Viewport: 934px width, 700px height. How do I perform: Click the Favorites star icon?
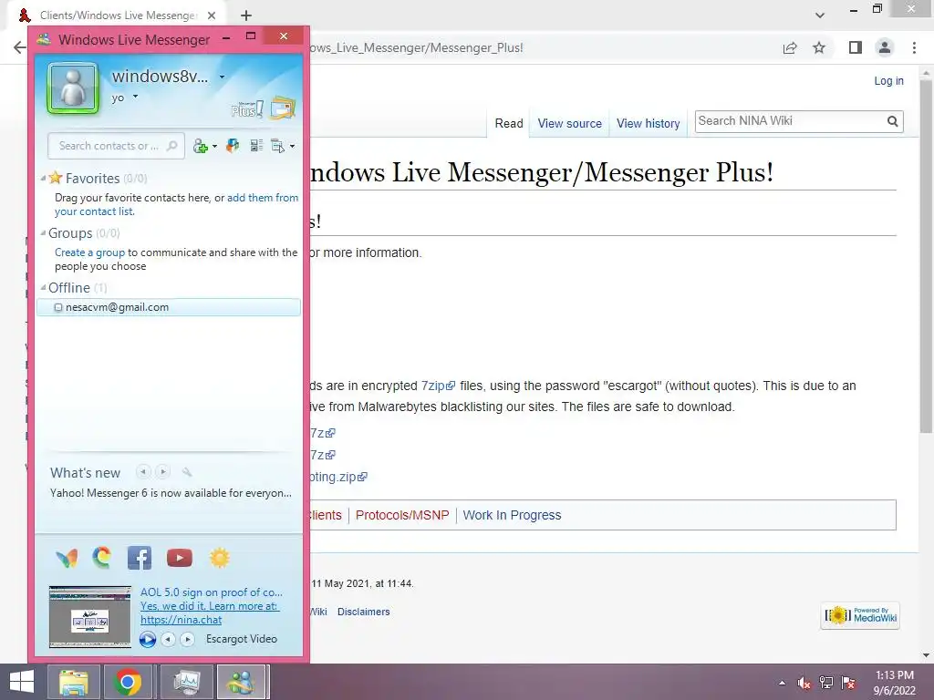point(56,178)
